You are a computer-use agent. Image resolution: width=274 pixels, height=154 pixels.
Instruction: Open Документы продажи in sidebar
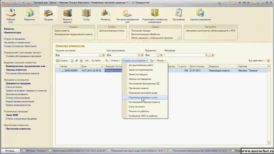click(18, 83)
